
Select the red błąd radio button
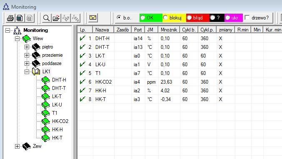click(x=189, y=17)
